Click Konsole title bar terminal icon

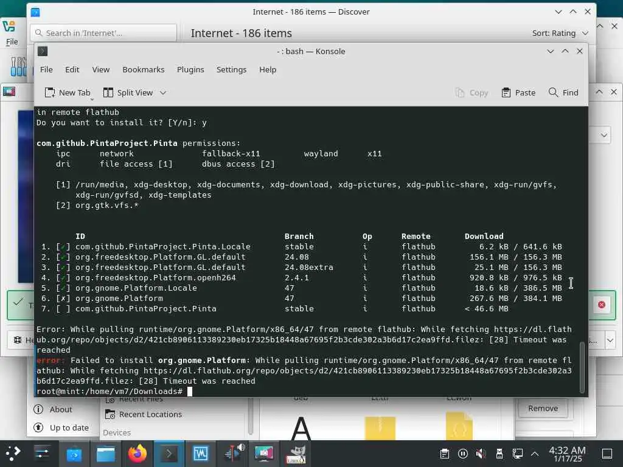pyautogui.click(x=43, y=51)
